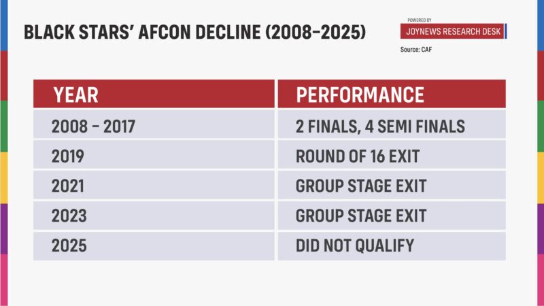The image size is (544, 306).
Task: Click the Did Not Qualify cell
Action: pyautogui.click(x=391, y=245)
